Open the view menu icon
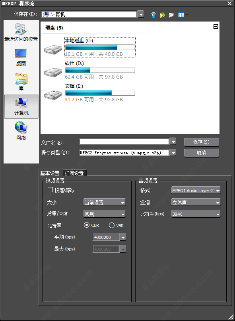This screenshot has height=321, width=235. tap(183, 15)
